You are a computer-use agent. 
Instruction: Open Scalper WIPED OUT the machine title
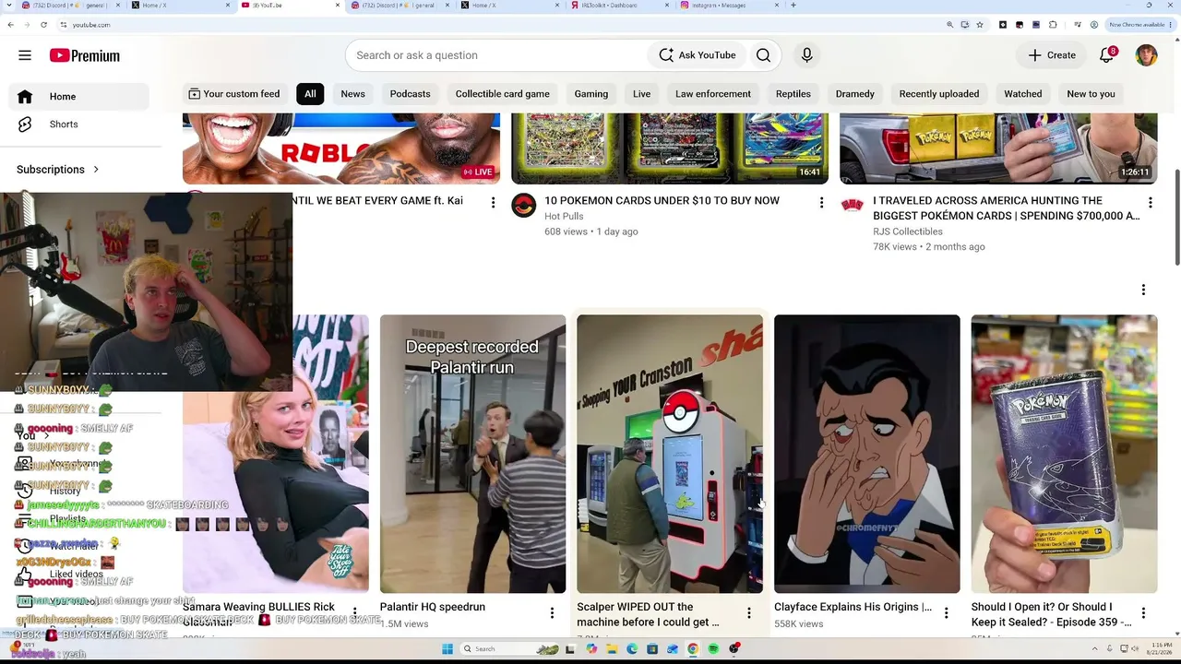tap(648, 614)
